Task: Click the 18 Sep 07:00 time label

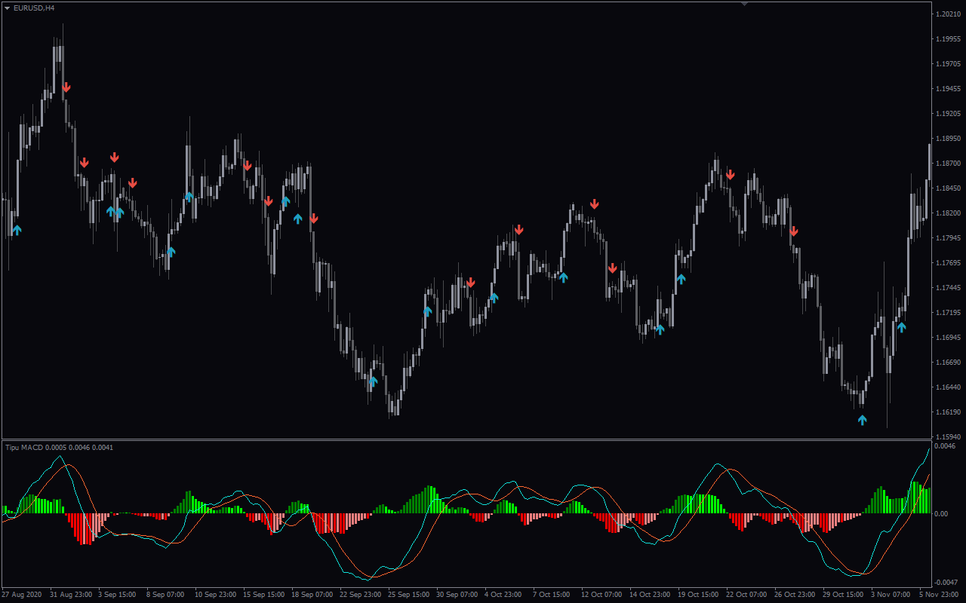Action: click(312, 595)
